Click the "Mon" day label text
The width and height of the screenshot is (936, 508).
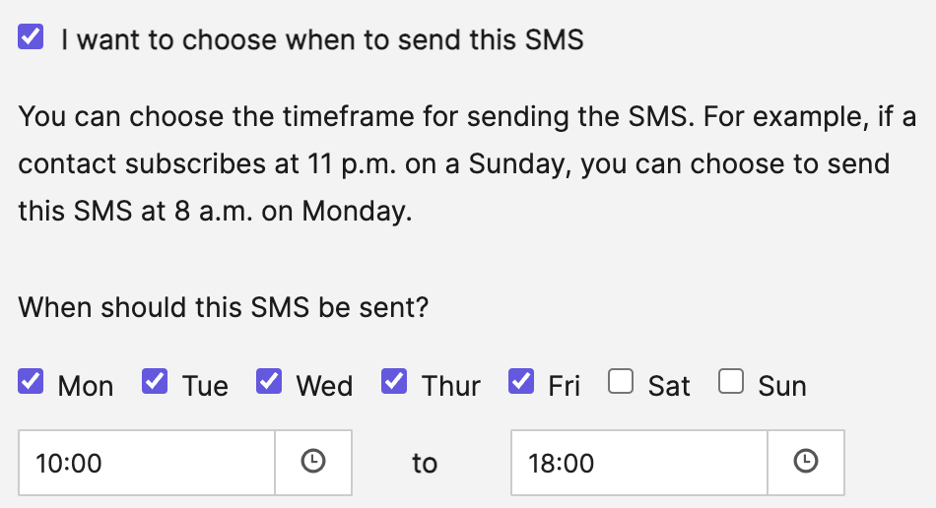click(x=86, y=386)
